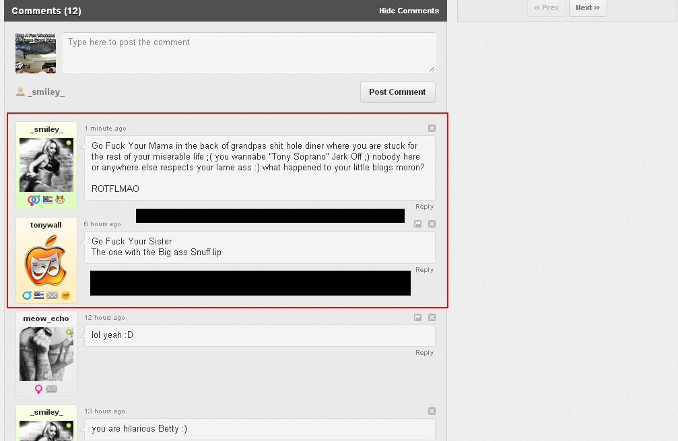The height and width of the screenshot is (441, 678).
Task: Click the VIP badge under the tonywall avatar
Action: (65, 296)
